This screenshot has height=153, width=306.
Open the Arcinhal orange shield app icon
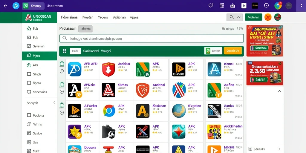(x=143, y=90)
